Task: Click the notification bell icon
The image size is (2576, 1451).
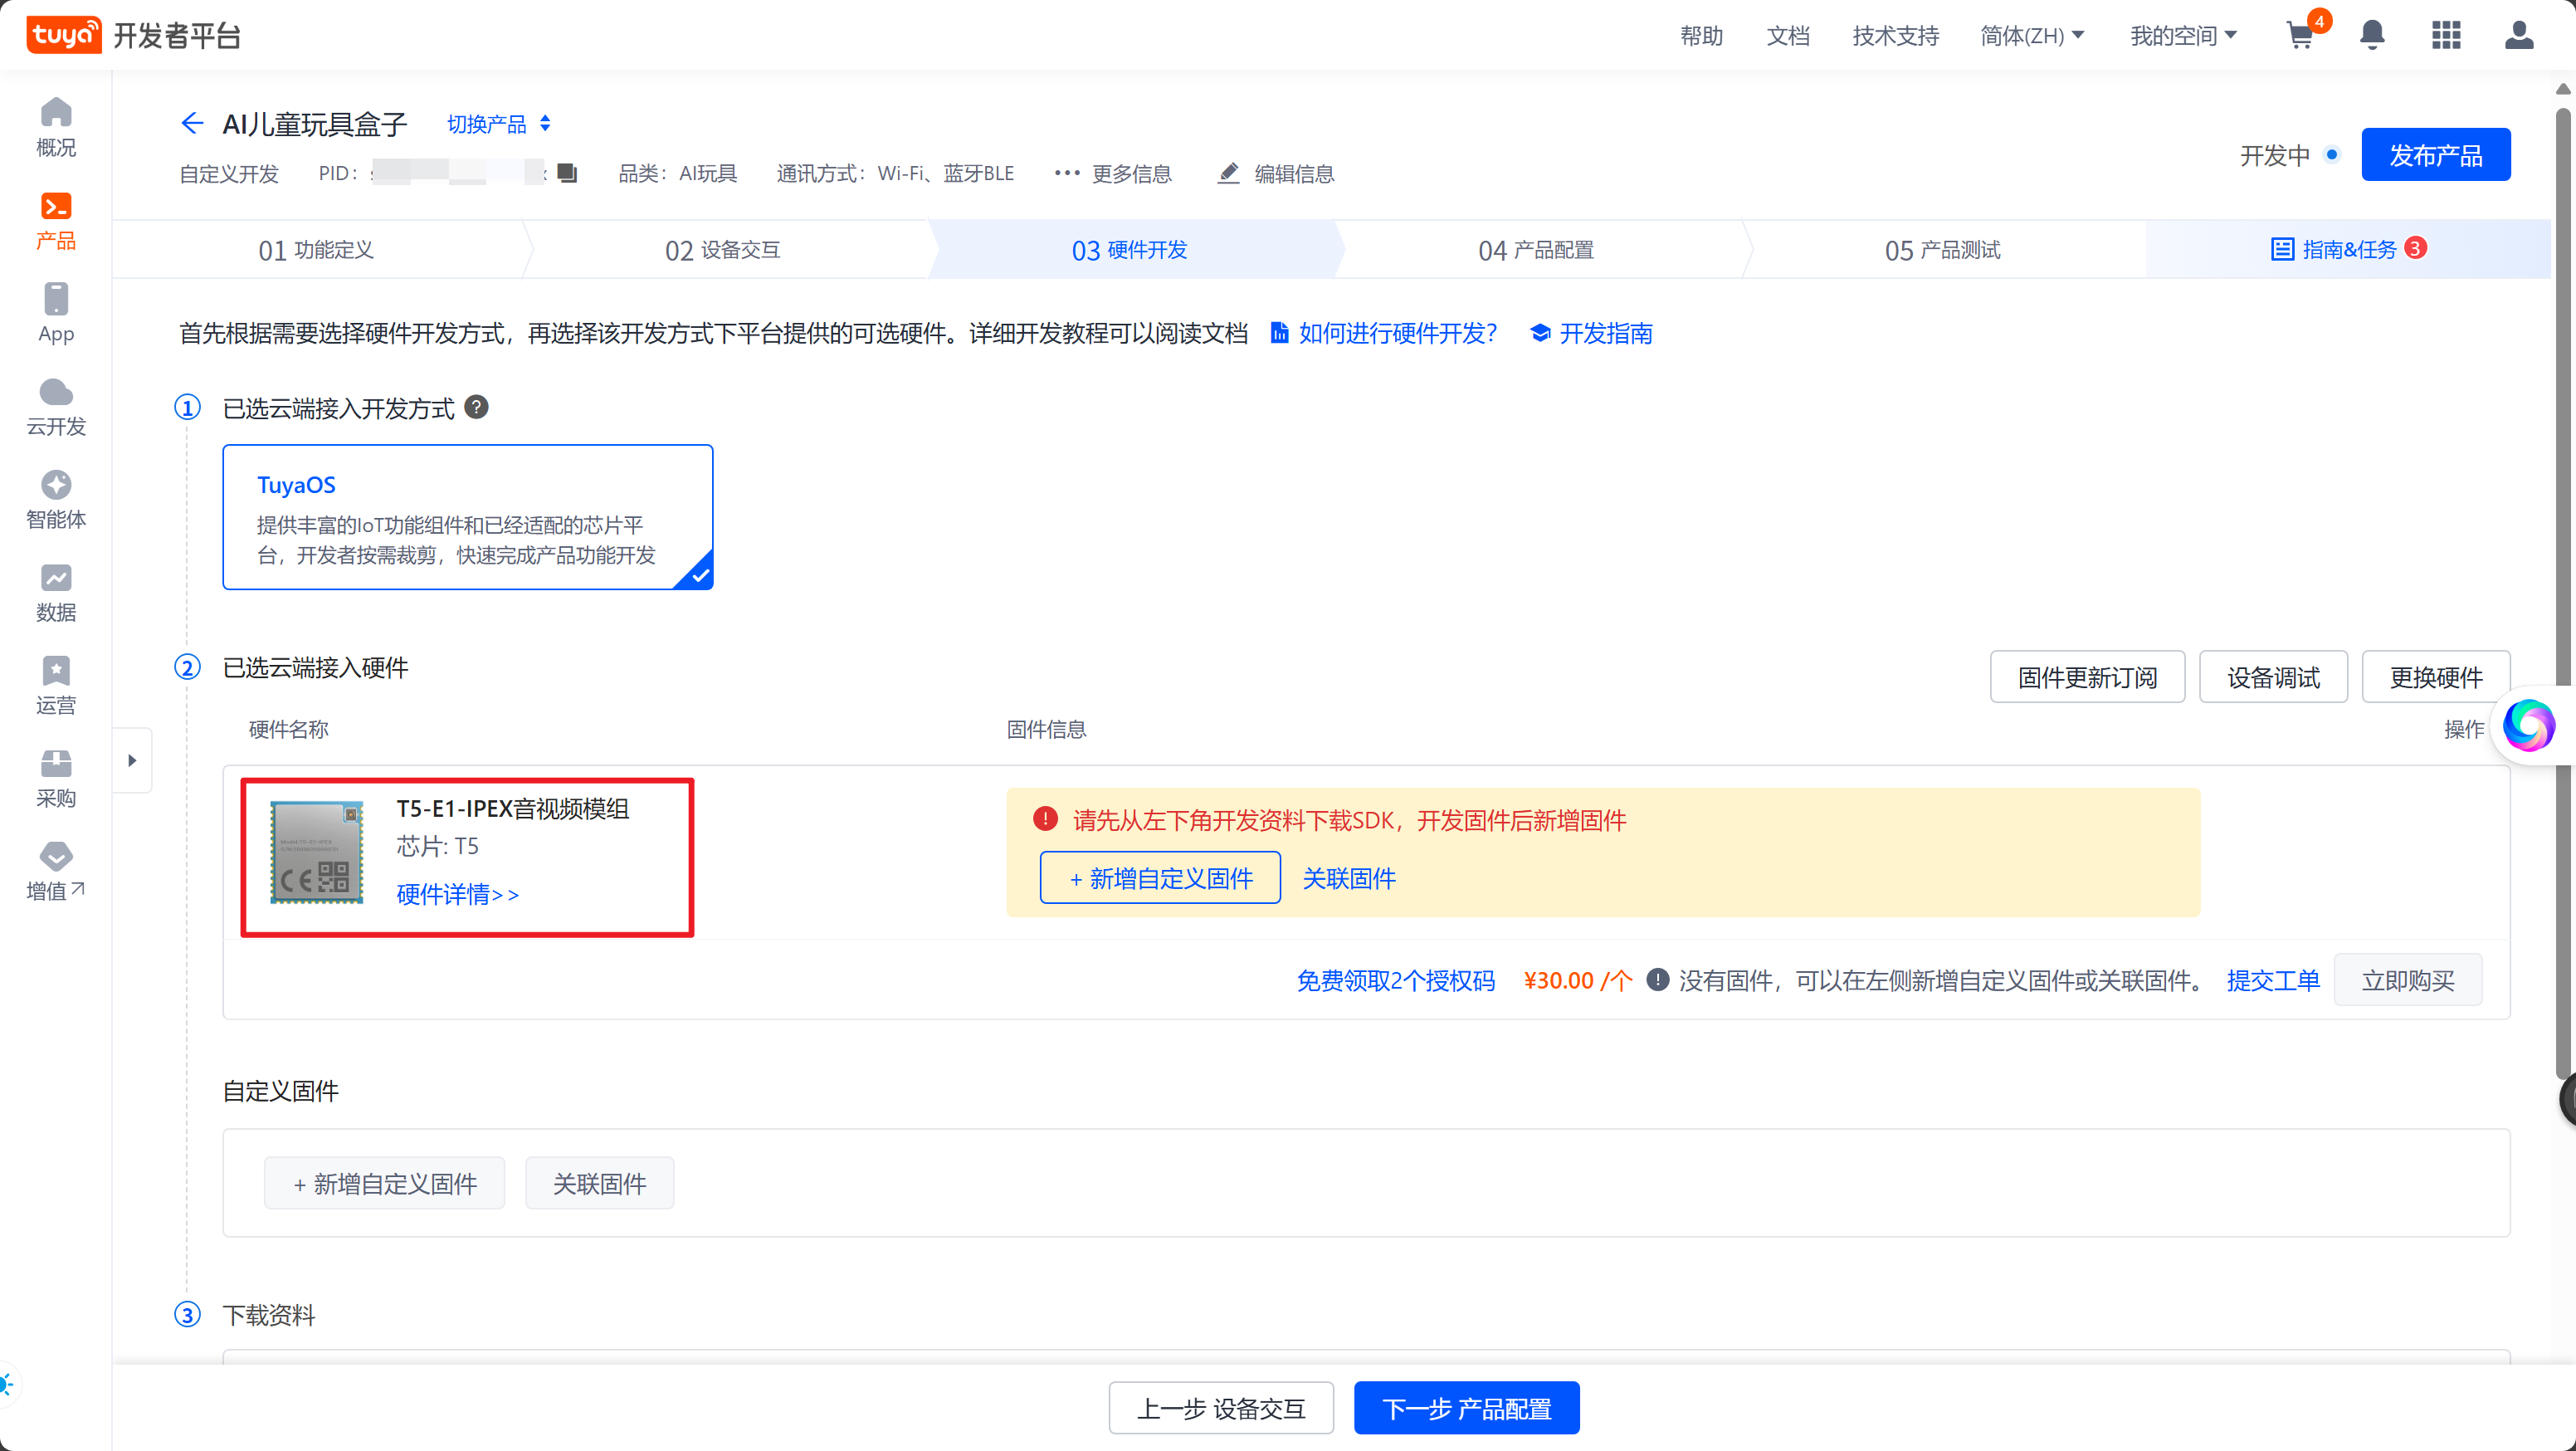Action: 2371,36
